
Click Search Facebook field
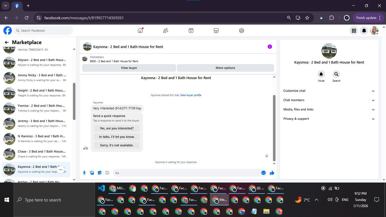click(43, 31)
